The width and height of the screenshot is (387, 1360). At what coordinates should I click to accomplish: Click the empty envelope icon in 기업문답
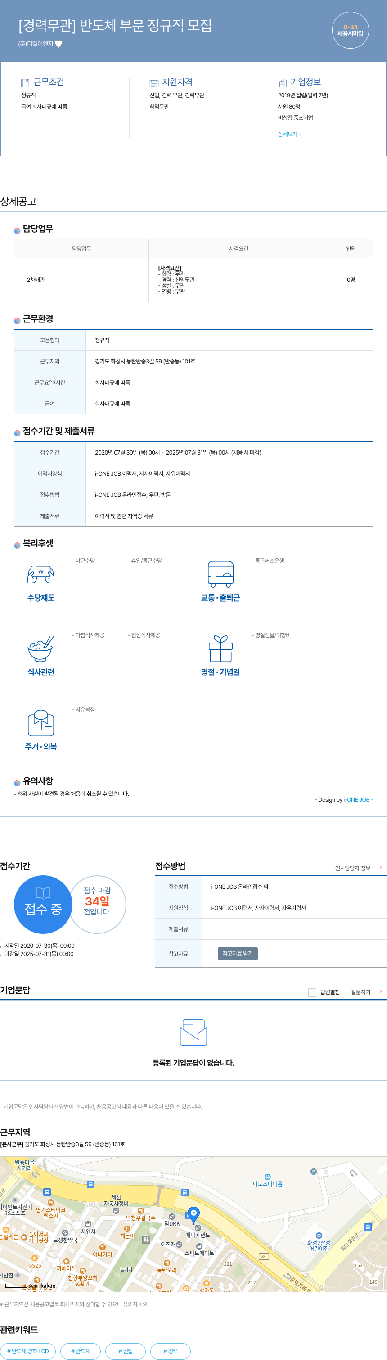tap(193, 1032)
